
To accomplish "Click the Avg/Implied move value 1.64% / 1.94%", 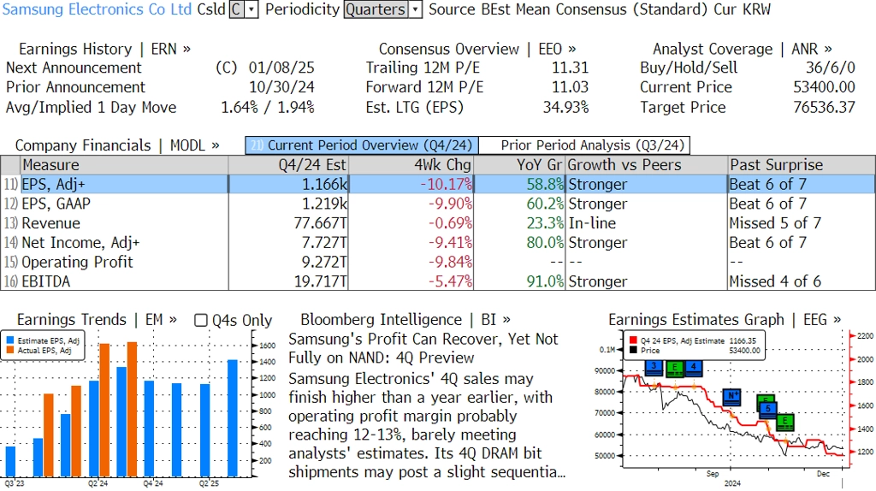I will pos(268,107).
